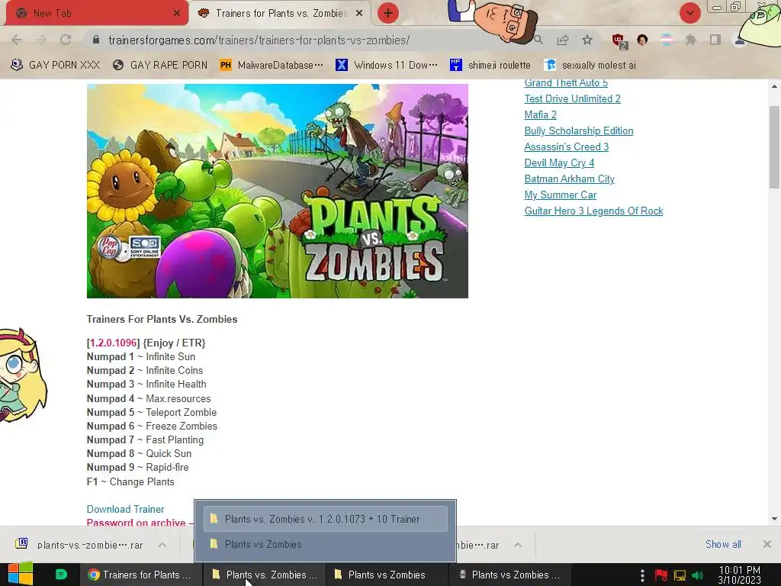Open the Bully Scholarship Edition link
Image resolution: width=781 pixels, height=586 pixels.
click(x=579, y=130)
